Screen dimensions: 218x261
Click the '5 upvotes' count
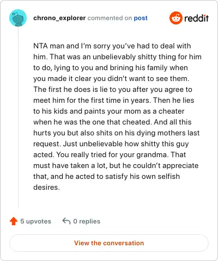[35, 221]
